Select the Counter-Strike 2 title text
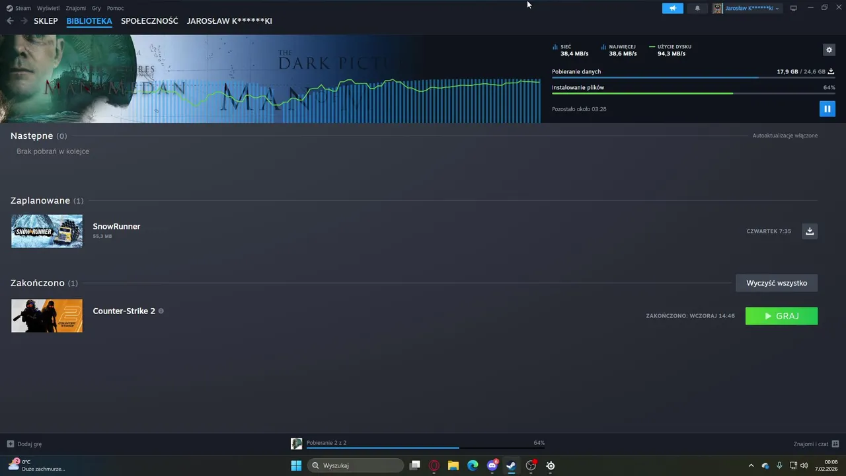This screenshot has width=846, height=476. pos(124,311)
